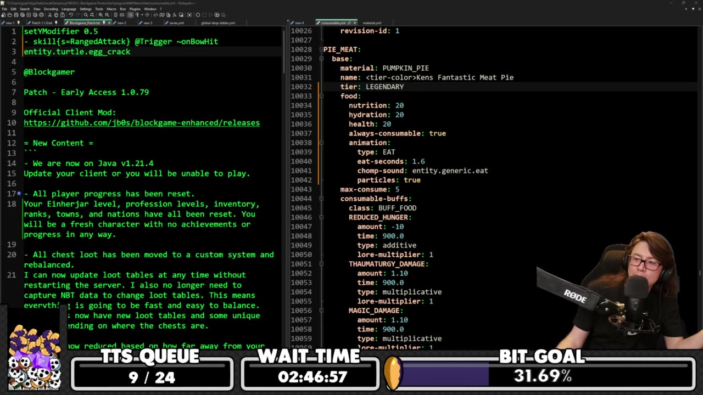Switch to the saves.yml tab
This screenshot has width=703, height=395.
click(x=176, y=23)
